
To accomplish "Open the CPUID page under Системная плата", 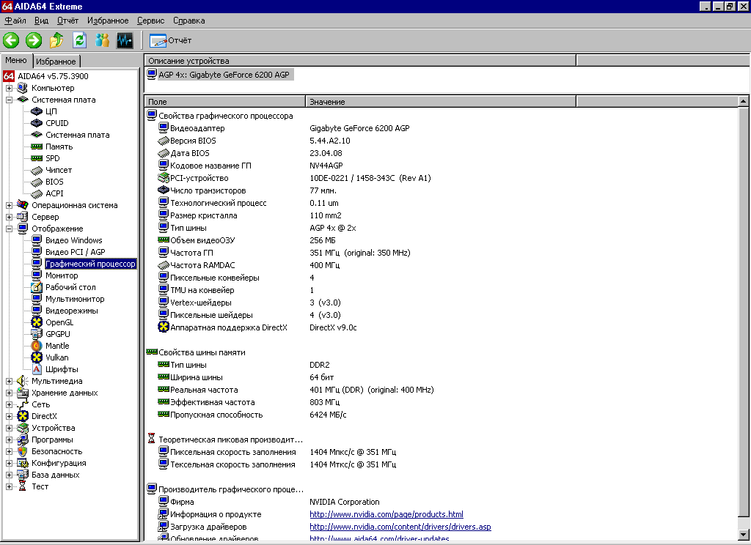I will [x=56, y=123].
